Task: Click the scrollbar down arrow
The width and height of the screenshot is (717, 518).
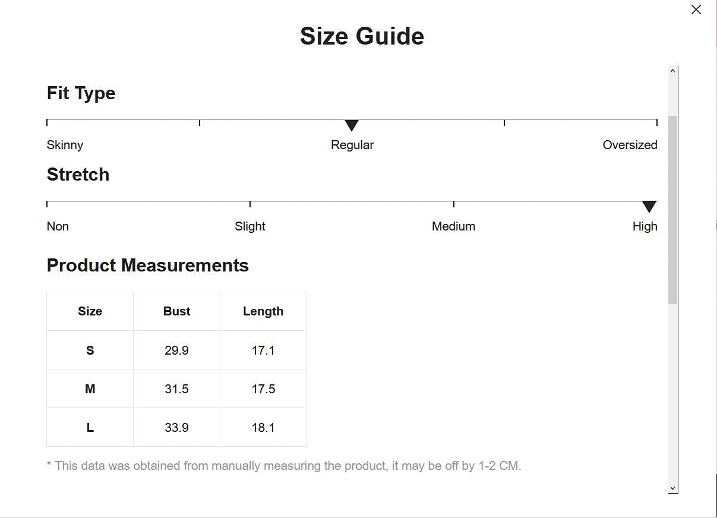Action: pyautogui.click(x=672, y=488)
